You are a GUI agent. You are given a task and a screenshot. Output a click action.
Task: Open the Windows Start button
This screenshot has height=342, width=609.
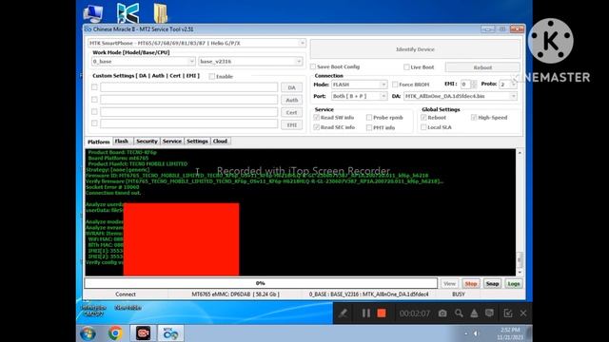88,333
